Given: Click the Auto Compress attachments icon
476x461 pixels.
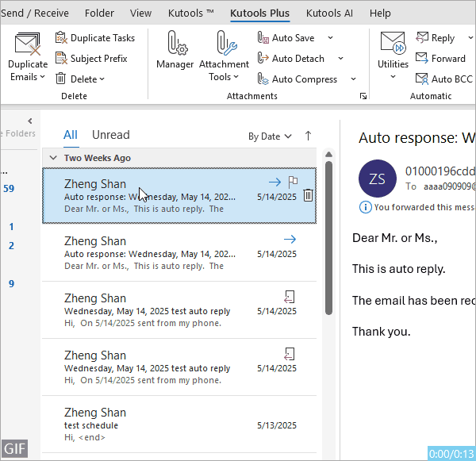Looking at the screenshot, I should 263,79.
